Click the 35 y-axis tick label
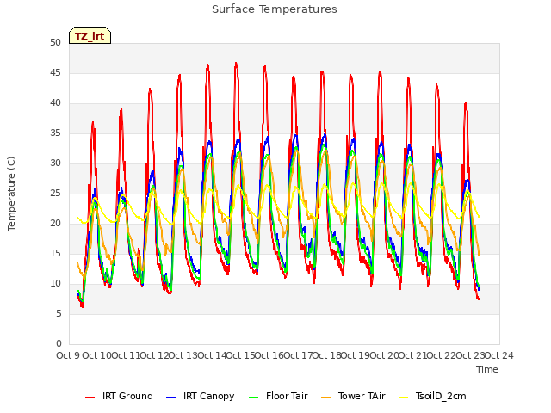This screenshot has width=551, height=413. coord(55,133)
